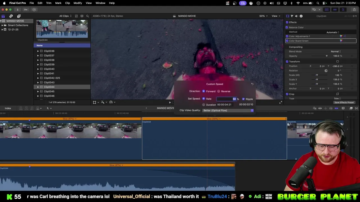Show or hide the Browser panel
Viewport: 360px width, 202px height.
(x=327, y=10)
